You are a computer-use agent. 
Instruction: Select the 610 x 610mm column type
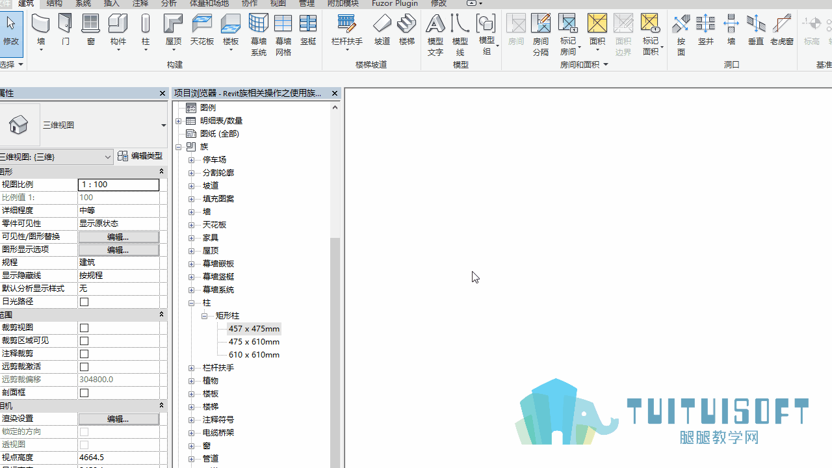tap(254, 354)
